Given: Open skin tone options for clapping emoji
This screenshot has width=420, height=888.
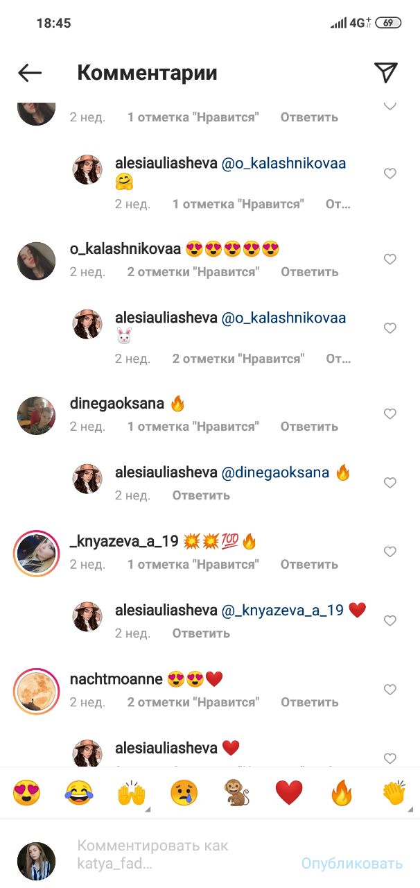Looking at the screenshot, I should [394, 792].
